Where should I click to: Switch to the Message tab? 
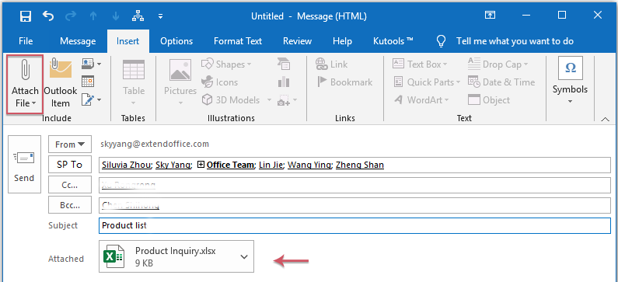point(78,41)
